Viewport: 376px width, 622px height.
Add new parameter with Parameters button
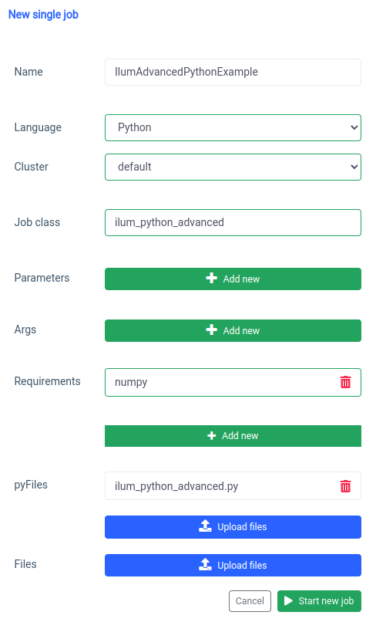click(x=233, y=279)
